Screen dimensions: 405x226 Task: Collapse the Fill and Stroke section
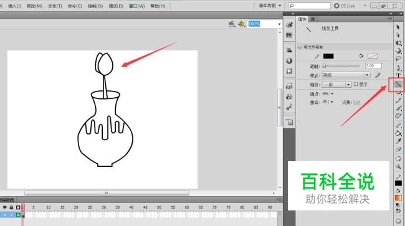(300, 47)
